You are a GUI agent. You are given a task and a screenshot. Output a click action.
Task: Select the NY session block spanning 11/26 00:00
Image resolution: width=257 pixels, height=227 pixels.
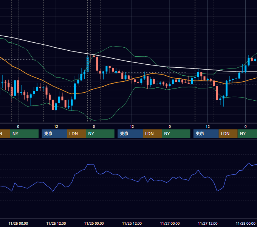100,134
